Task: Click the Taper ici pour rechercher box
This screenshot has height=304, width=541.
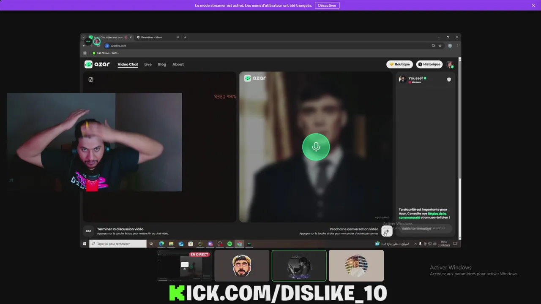Action: tap(118, 244)
